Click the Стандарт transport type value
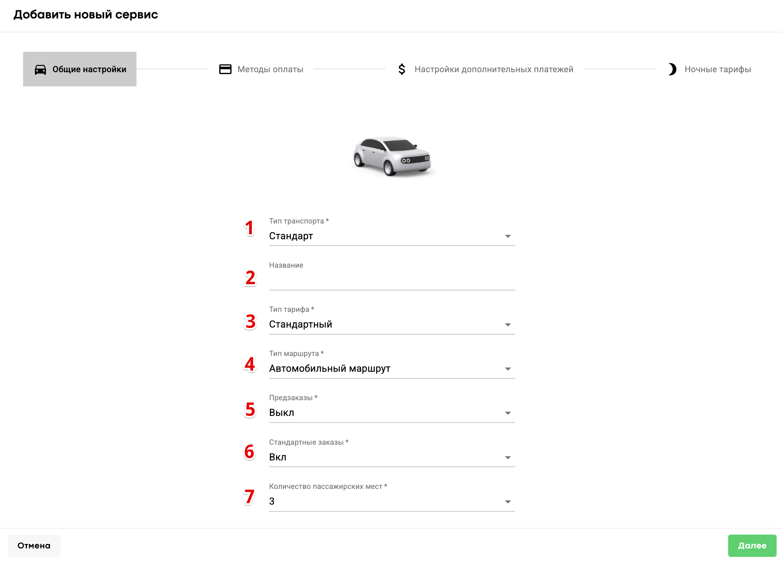 point(291,236)
